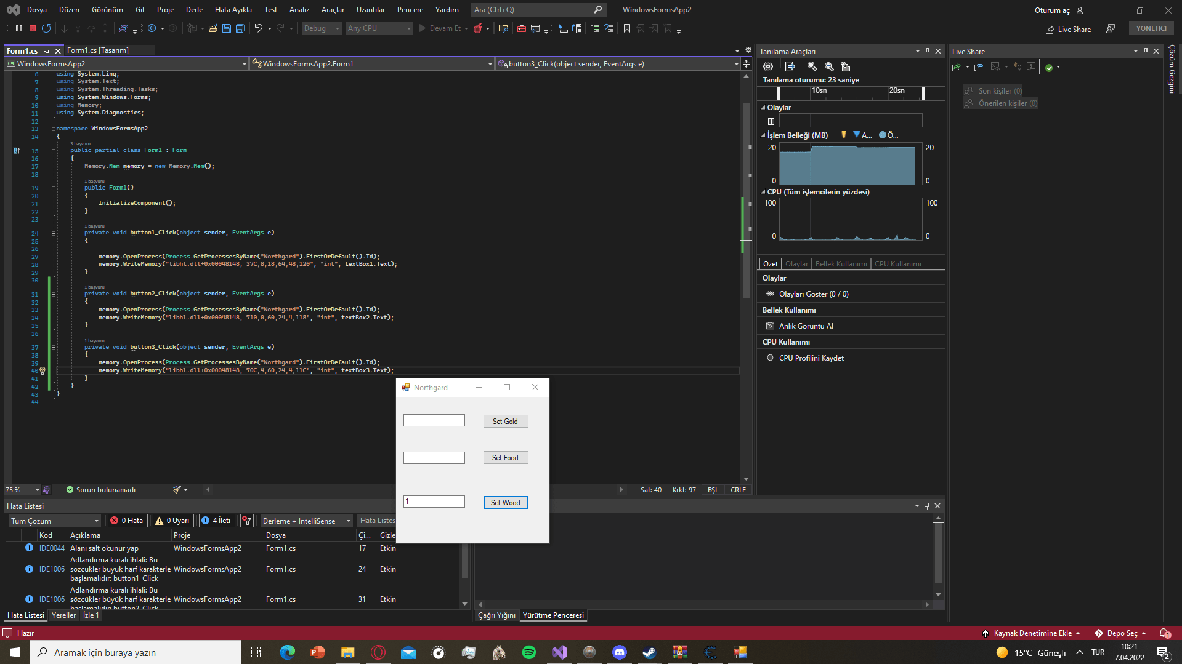Zoom in on the diagnostics timeline

point(812,66)
